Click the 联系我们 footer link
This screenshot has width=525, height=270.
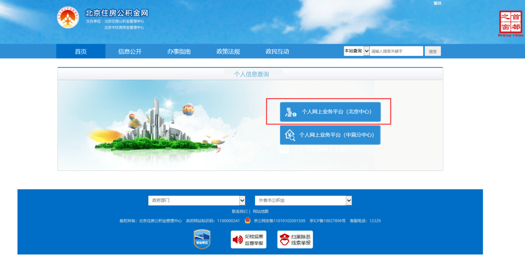pyautogui.click(x=240, y=211)
